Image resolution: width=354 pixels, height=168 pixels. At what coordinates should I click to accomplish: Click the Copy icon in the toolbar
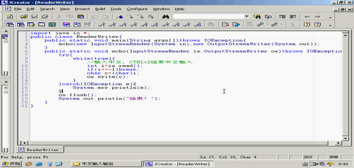click(70, 17)
